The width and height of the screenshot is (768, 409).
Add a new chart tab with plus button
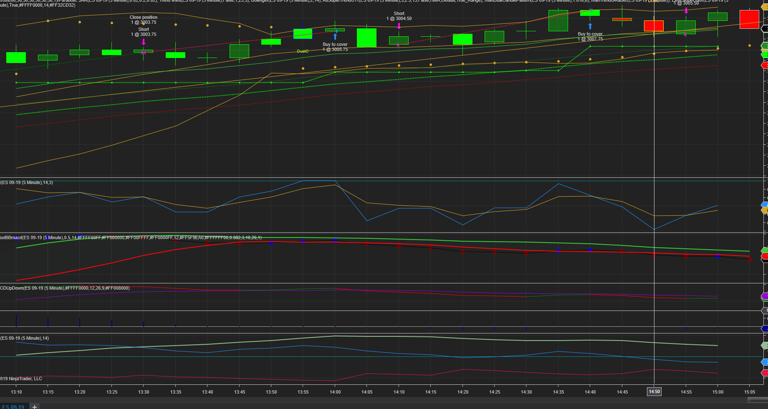[35, 406]
